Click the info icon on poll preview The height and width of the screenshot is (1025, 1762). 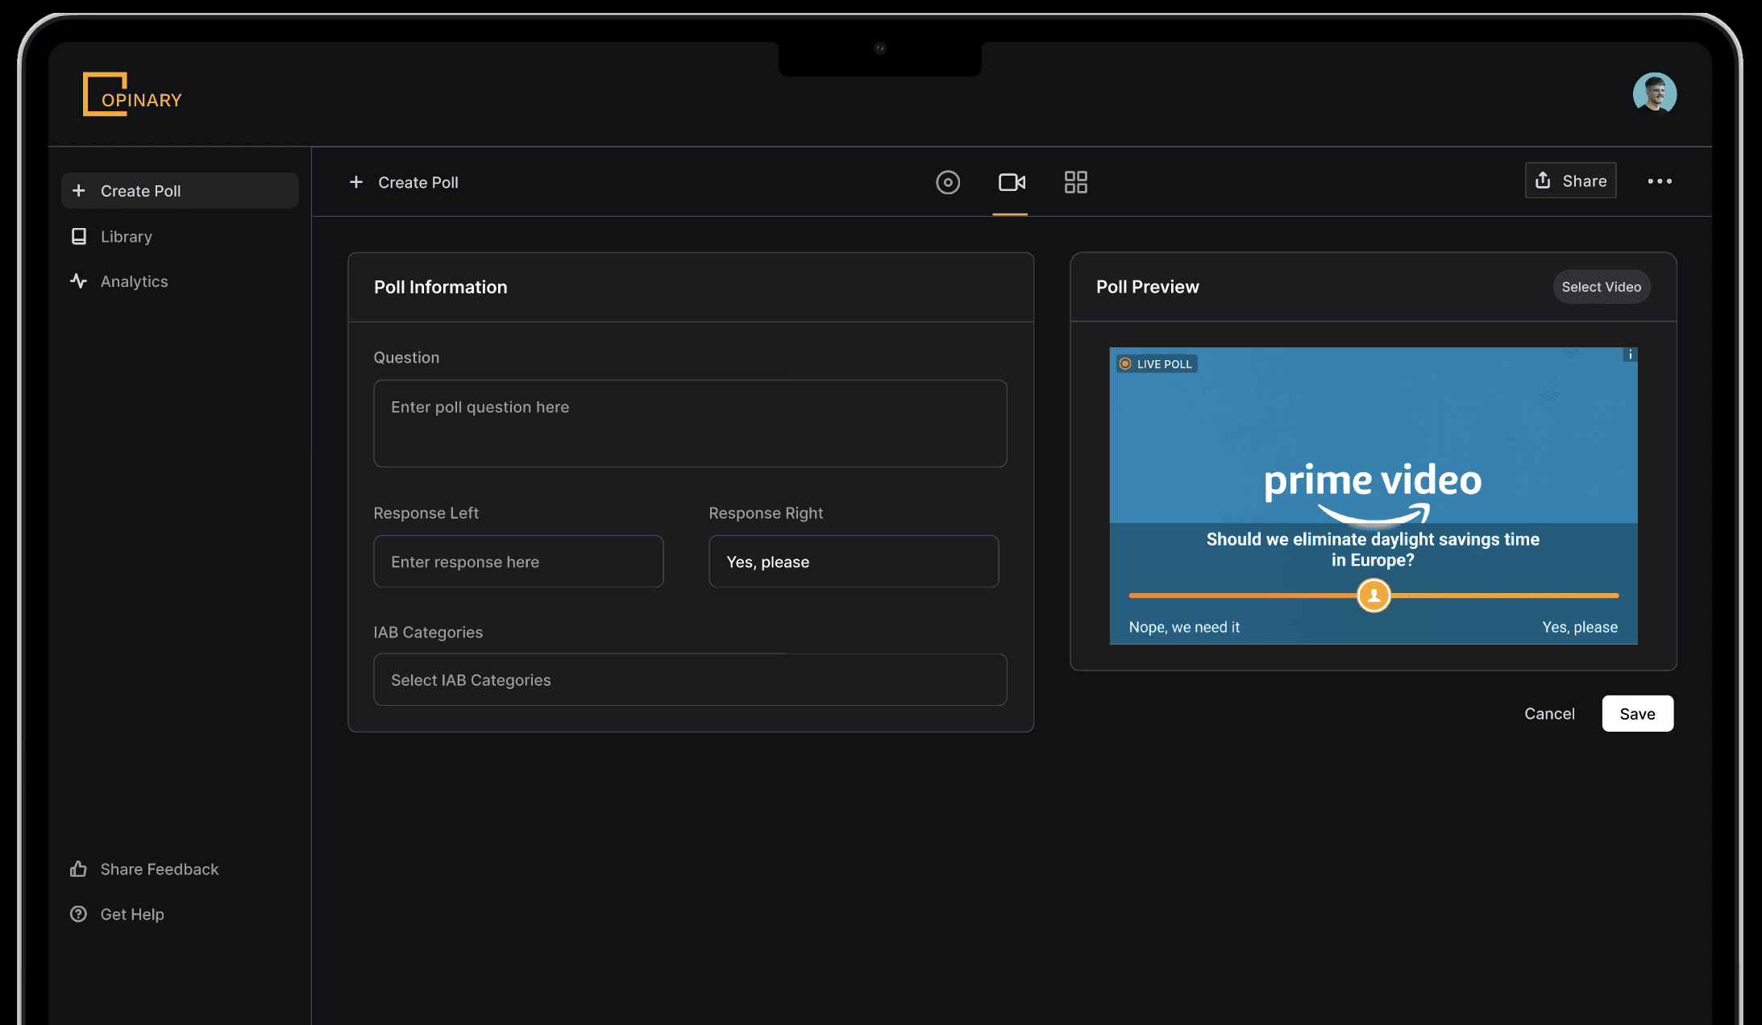pos(1630,355)
